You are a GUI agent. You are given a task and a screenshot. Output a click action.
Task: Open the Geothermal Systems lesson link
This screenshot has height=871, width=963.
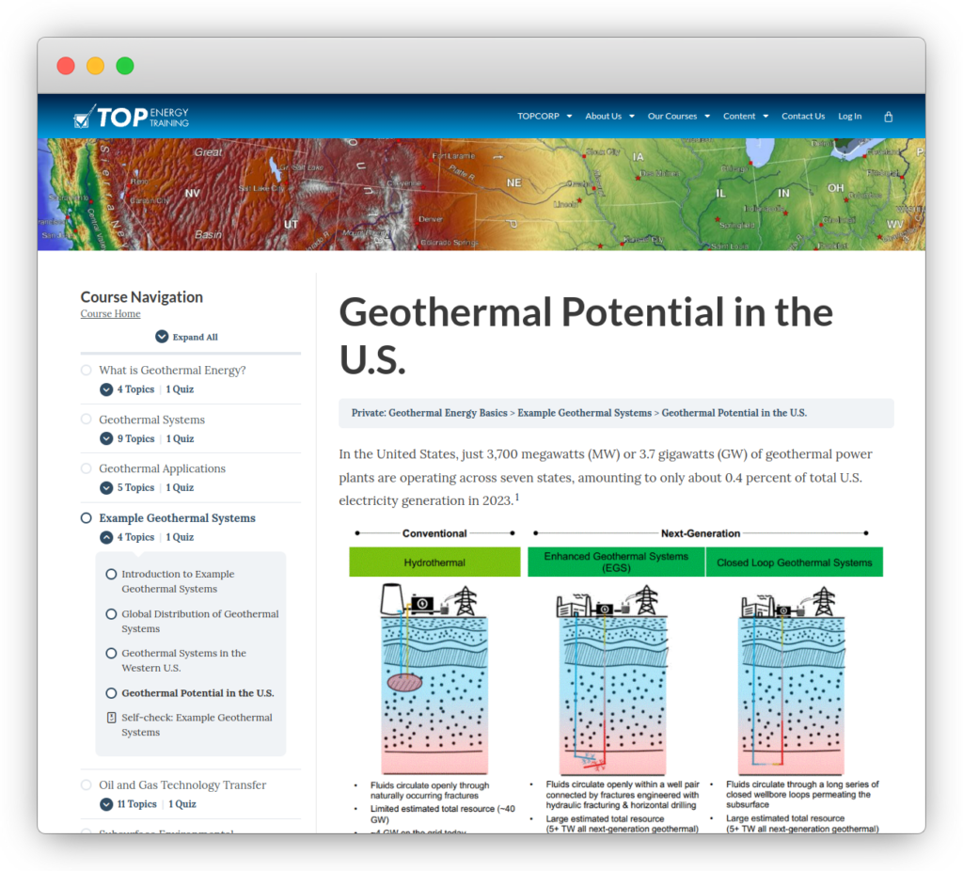coord(151,420)
